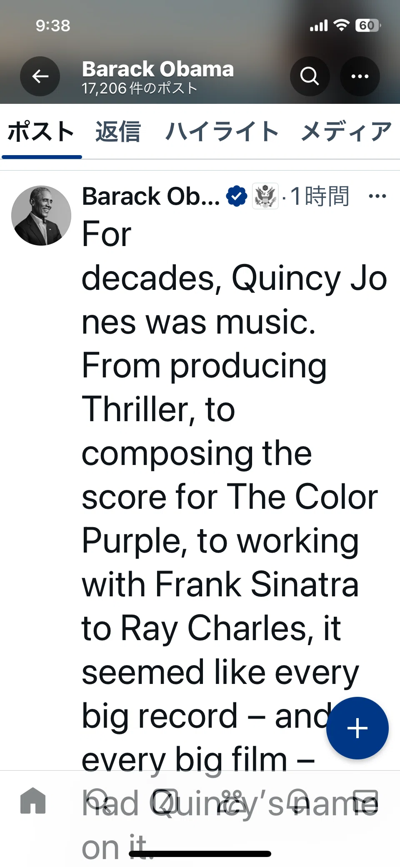Switch to the ハイライト tab

point(222,132)
